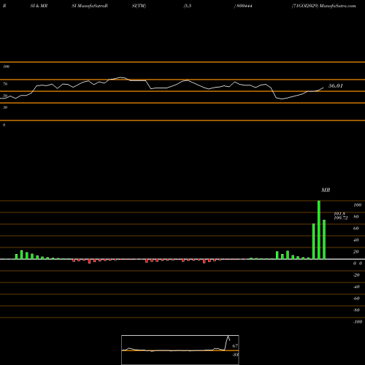Click the 'SI MunafaSutraR' header text
This screenshot has height=365, width=365.
click(x=90, y=6)
